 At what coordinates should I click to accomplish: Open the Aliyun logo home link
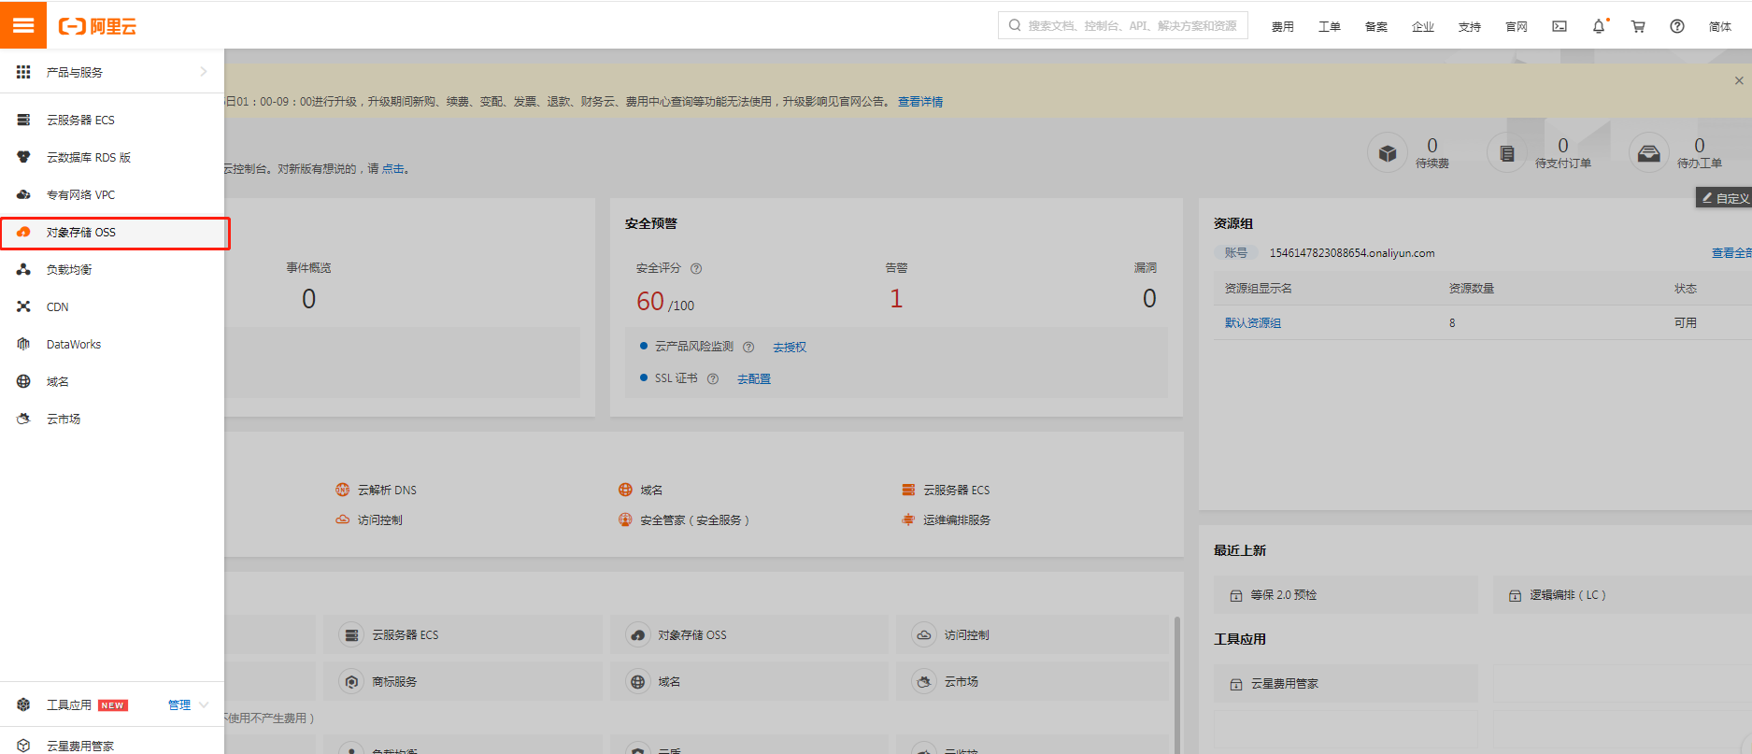coord(97,26)
